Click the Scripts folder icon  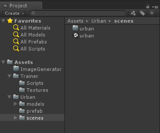(22, 83)
